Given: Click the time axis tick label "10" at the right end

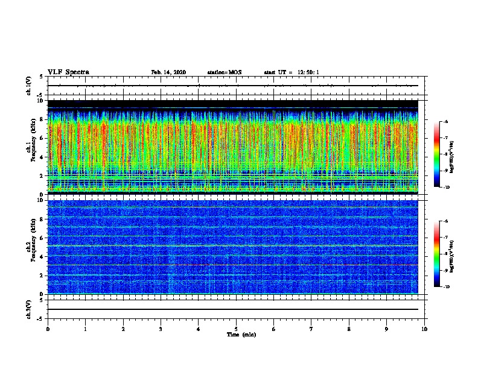Looking at the screenshot, I should tap(424, 329).
